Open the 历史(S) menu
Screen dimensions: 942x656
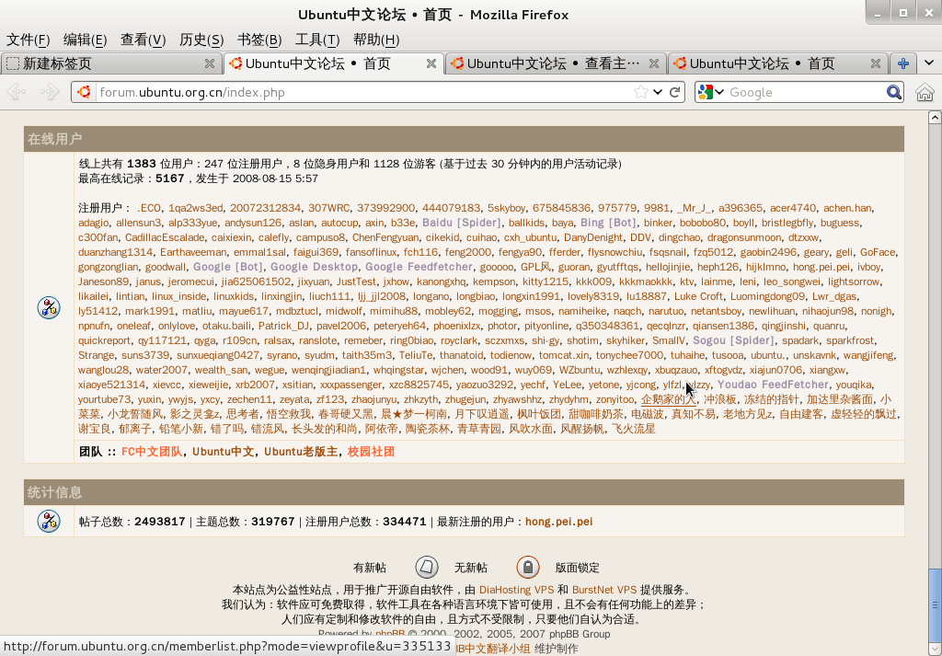pos(201,40)
